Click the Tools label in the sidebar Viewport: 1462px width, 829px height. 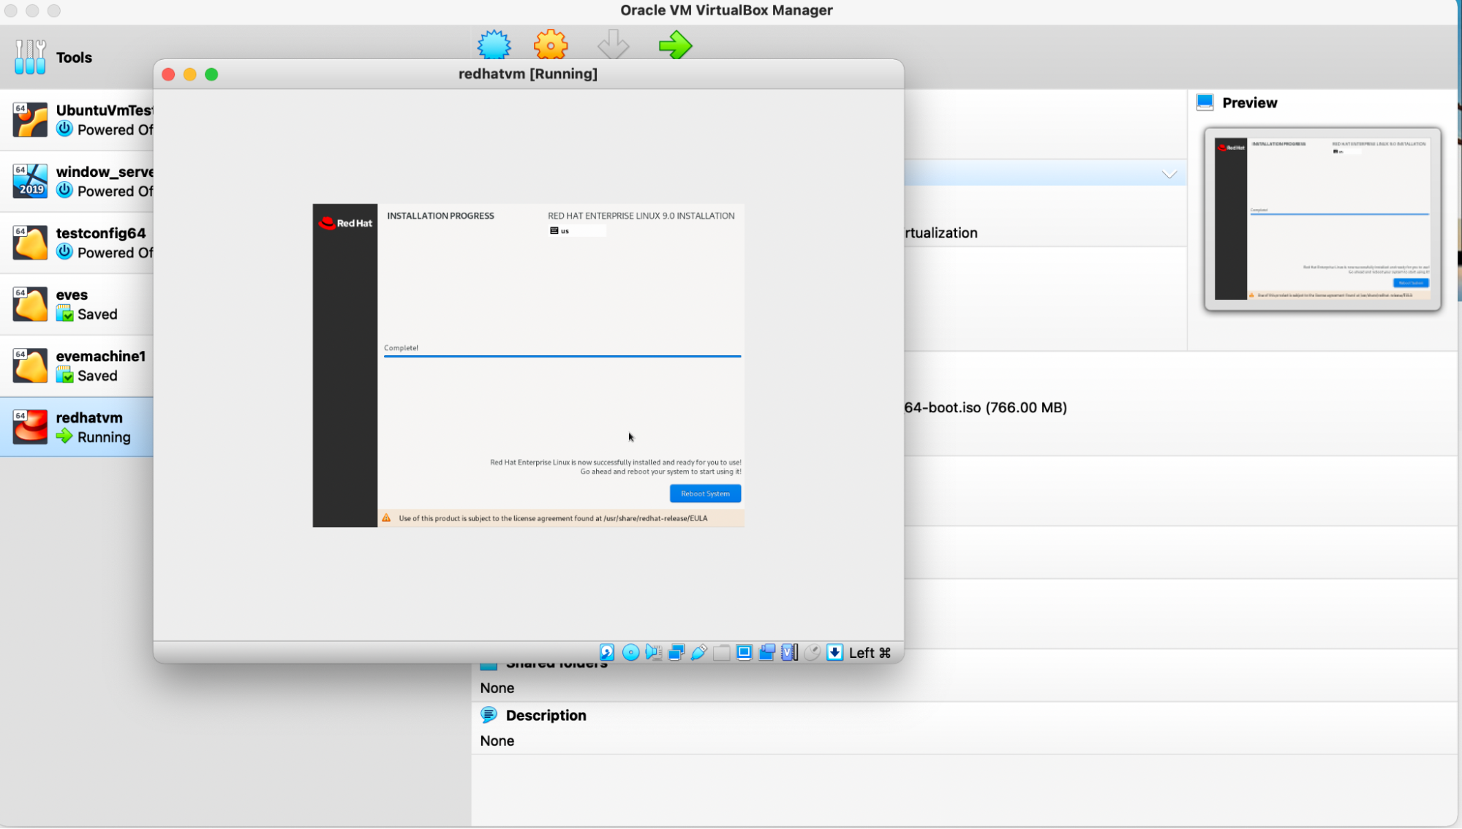[74, 58]
